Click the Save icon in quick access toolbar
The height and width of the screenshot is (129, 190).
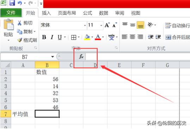coord(12,3)
